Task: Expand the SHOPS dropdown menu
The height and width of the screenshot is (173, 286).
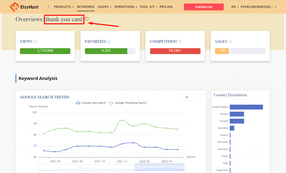Action: pyautogui.click(x=104, y=7)
